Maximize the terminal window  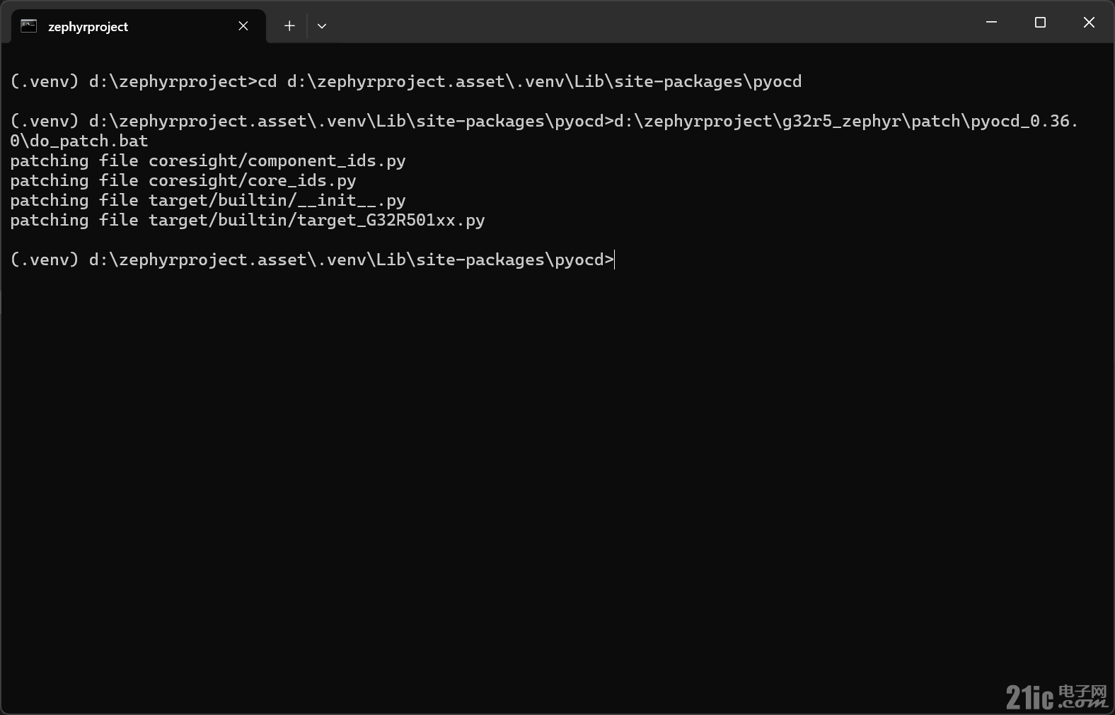pos(1040,23)
